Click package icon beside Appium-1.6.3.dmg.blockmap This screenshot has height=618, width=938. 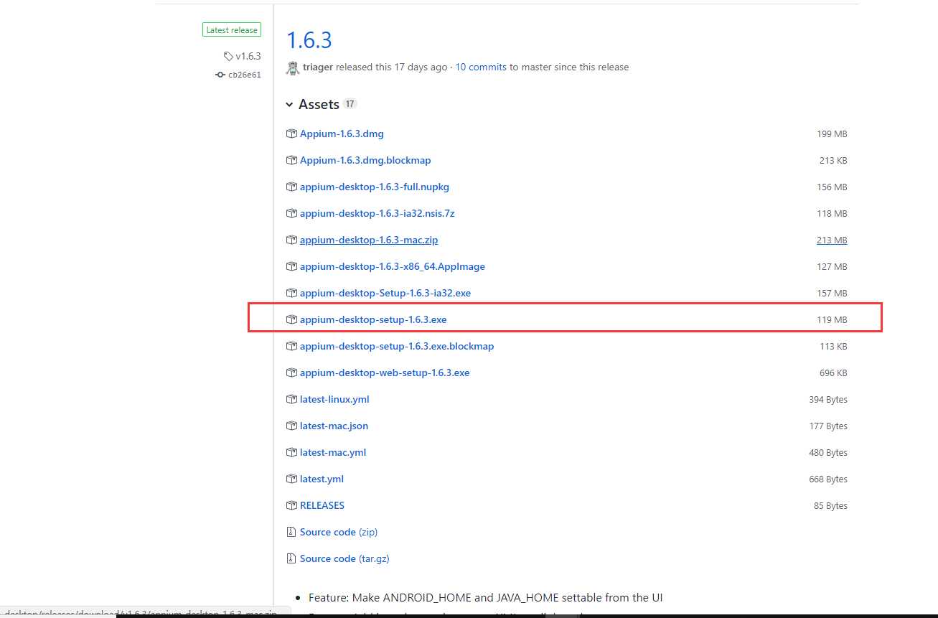pyautogui.click(x=291, y=161)
